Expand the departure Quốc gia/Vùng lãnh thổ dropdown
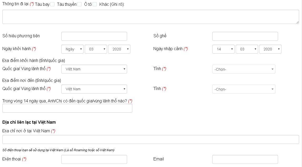 [94, 69]
